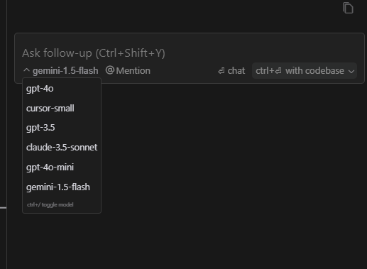Click the vertical panel divider on left
The width and height of the screenshot is (367, 269).
(x=6, y=134)
